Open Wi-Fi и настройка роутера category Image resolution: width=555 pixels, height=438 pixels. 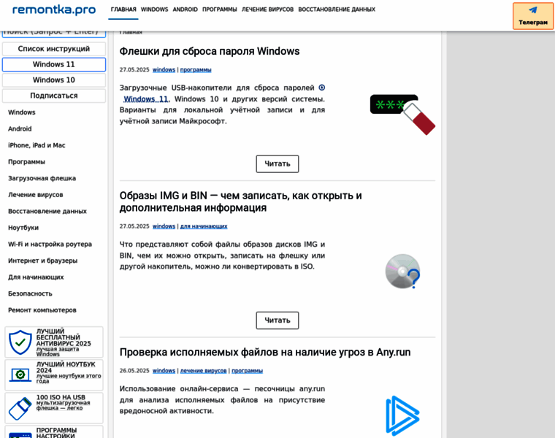[x=50, y=244]
